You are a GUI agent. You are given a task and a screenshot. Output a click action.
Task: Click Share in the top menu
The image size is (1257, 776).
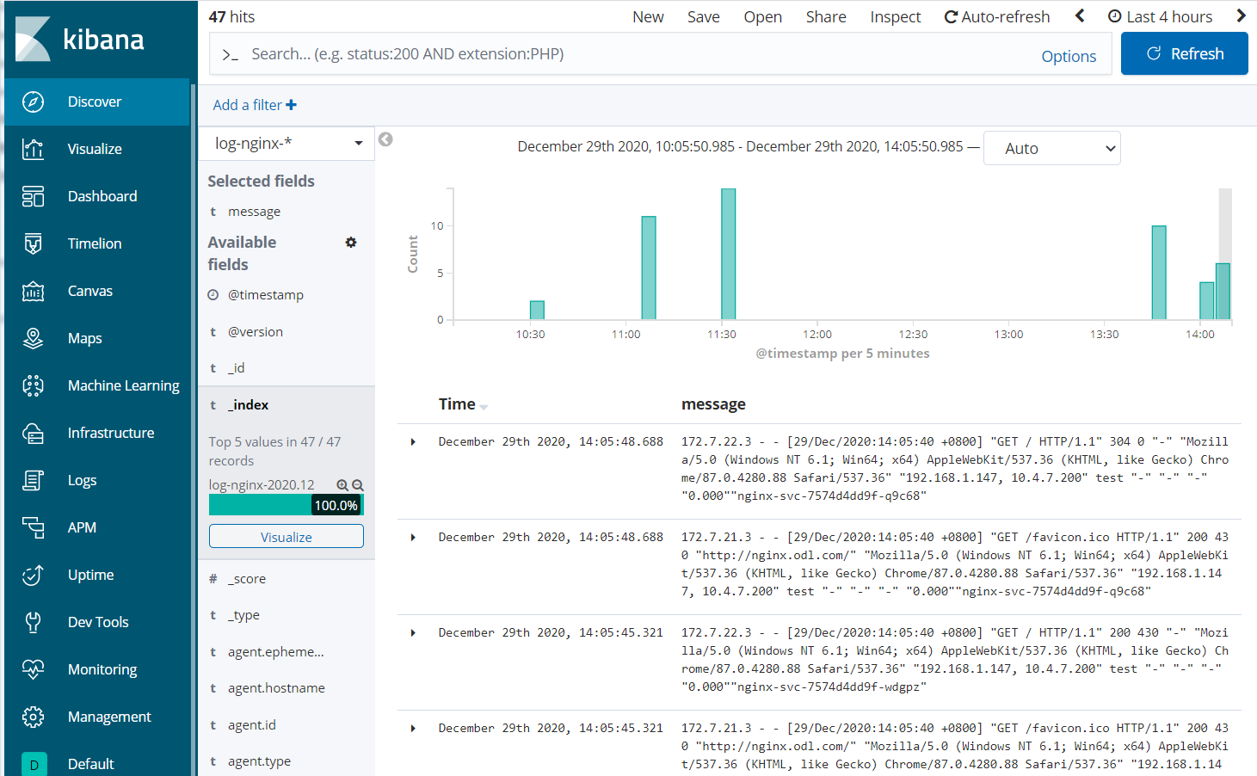826,16
